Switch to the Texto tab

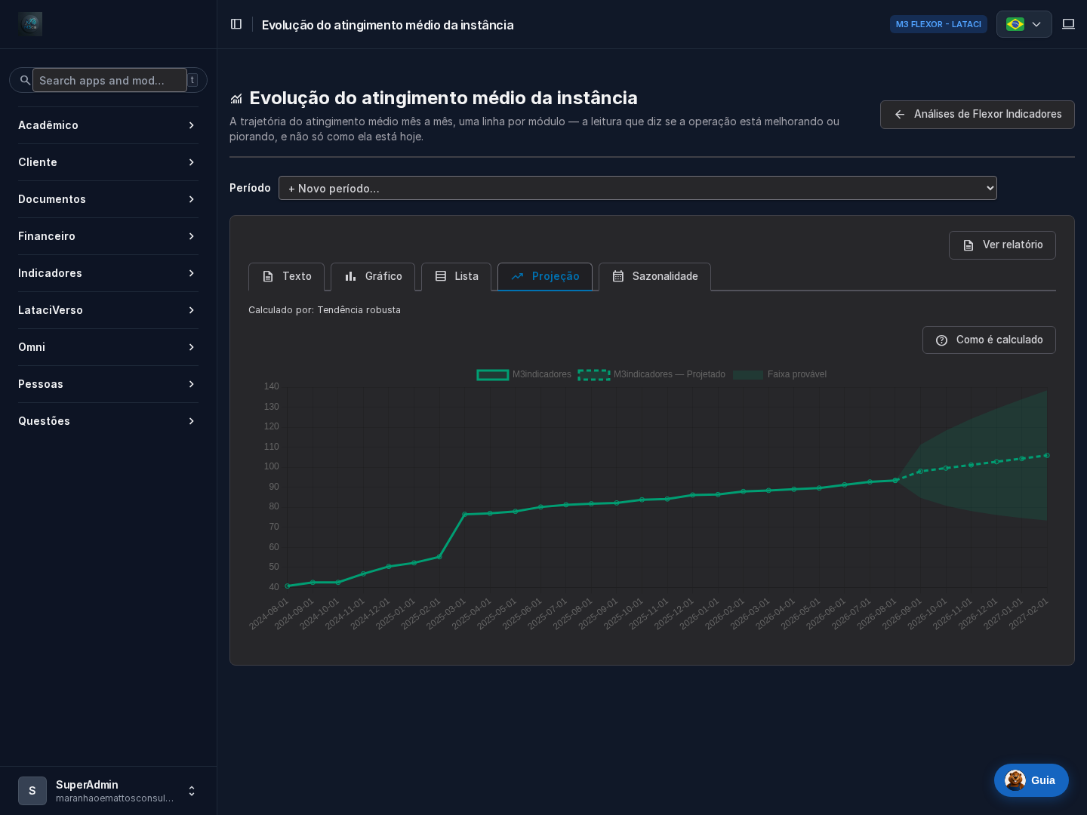[286, 276]
